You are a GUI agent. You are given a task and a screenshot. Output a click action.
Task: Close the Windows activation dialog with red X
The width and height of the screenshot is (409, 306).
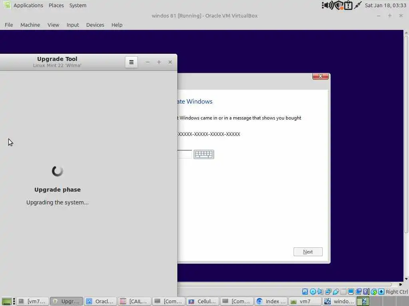(x=320, y=76)
